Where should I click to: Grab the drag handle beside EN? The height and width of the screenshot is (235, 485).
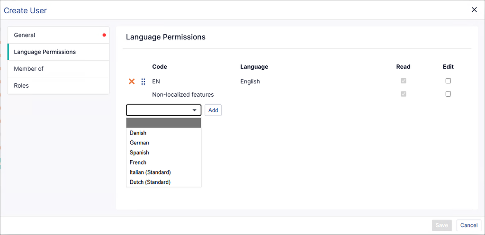143,81
